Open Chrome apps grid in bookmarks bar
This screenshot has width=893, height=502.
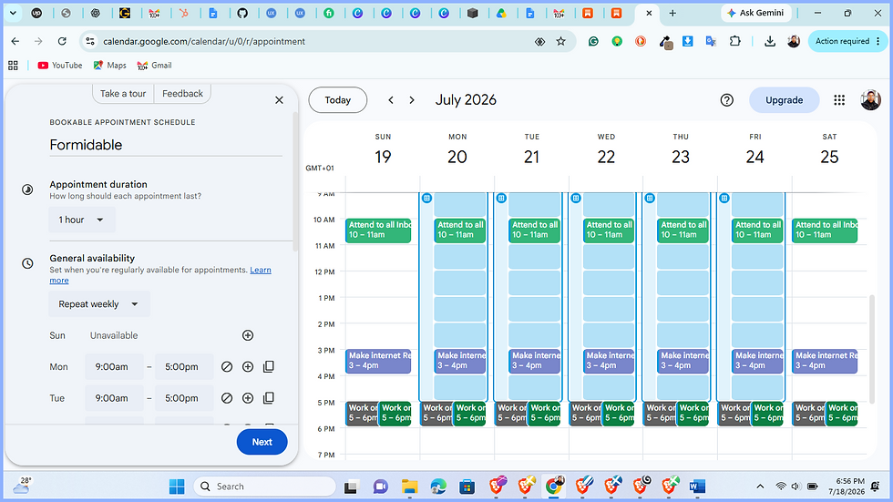click(x=13, y=66)
